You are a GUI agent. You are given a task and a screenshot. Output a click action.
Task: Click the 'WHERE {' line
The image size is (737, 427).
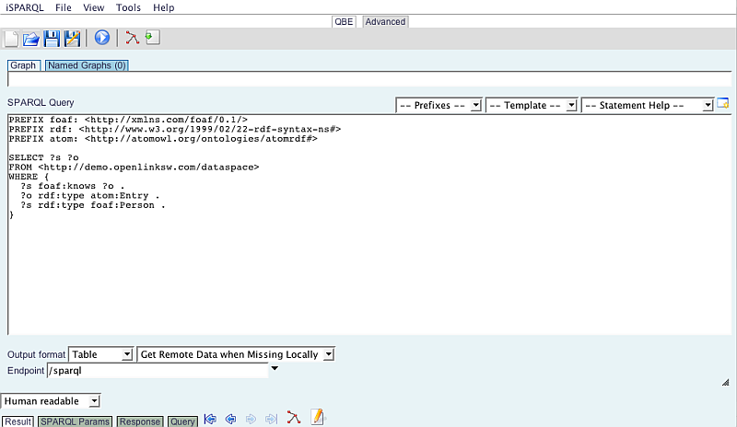(29, 177)
